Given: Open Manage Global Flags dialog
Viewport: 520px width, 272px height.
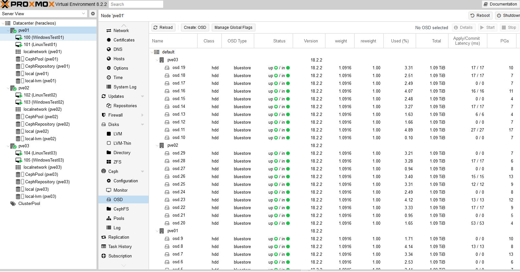Looking at the screenshot, I should [x=233, y=28].
